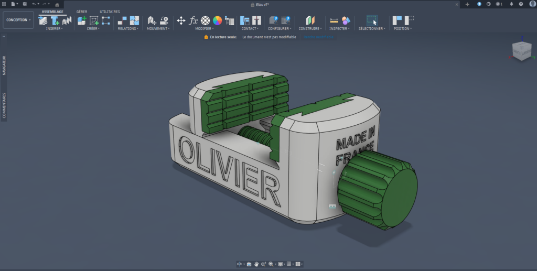The image size is (537, 271).
Task: Open the fx parameters tool
Action: pyautogui.click(x=194, y=20)
